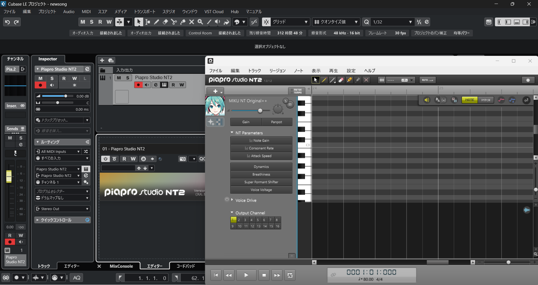Select the eraser tool in Piapro Studio
This screenshot has width=538, height=285.
click(341, 80)
